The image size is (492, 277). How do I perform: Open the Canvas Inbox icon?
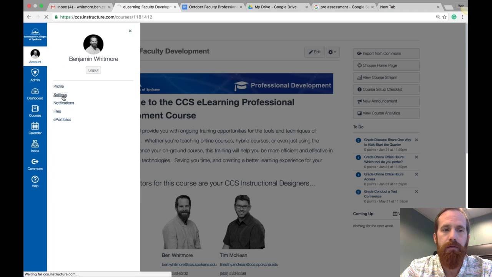[35, 146]
